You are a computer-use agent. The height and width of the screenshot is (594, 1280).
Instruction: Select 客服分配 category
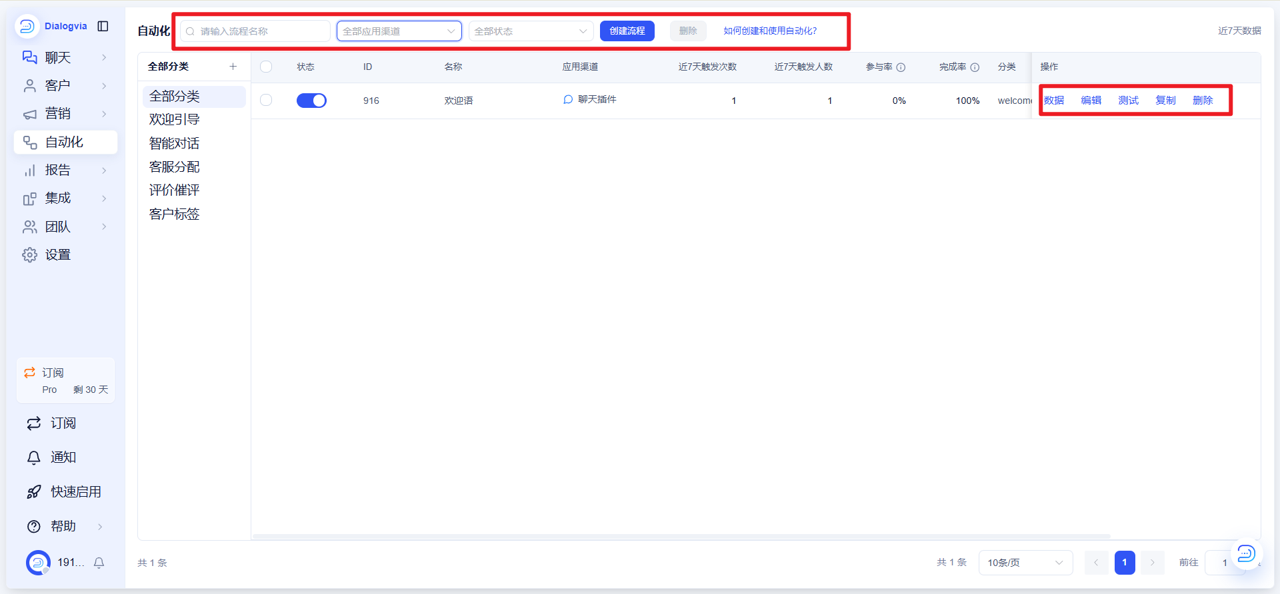coord(194,166)
